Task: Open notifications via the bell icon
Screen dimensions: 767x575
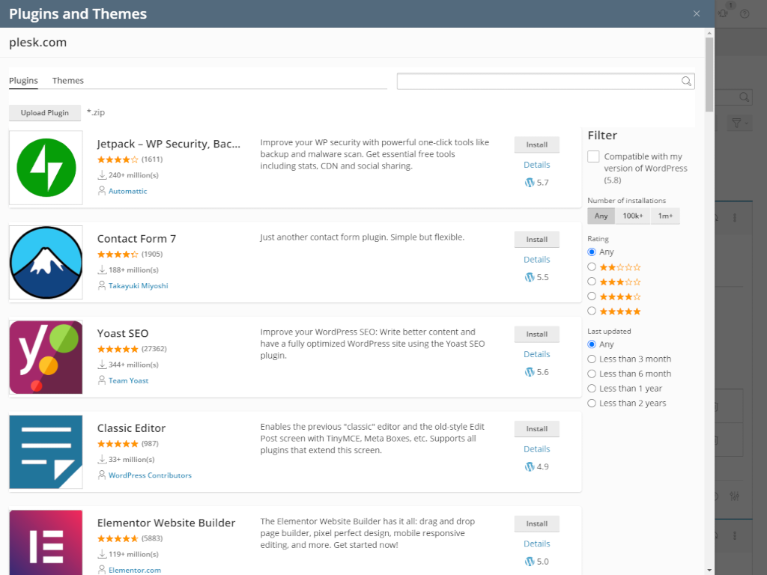Action: 722,12
